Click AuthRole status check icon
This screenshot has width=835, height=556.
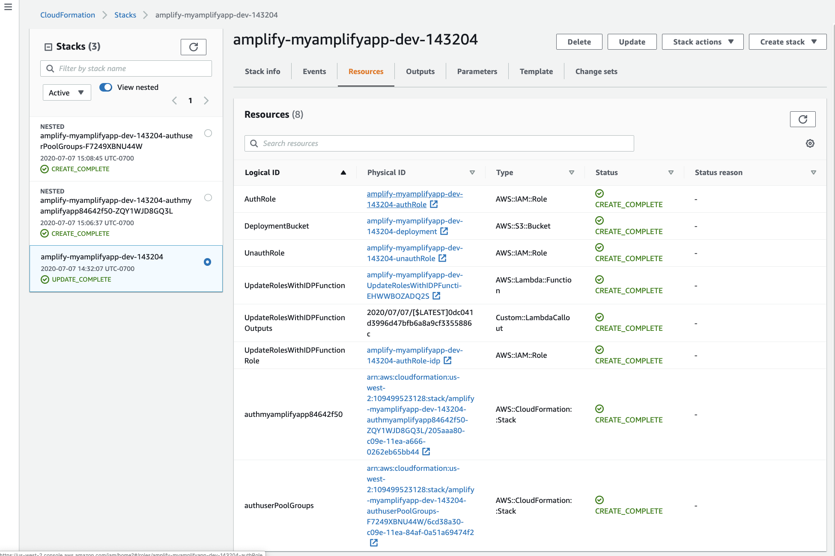pos(599,193)
